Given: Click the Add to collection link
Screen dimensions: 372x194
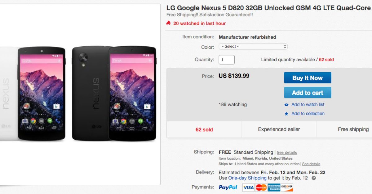Looking at the screenshot, I should tap(308, 114).
